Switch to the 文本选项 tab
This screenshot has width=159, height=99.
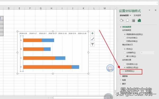(x=137, y=16)
